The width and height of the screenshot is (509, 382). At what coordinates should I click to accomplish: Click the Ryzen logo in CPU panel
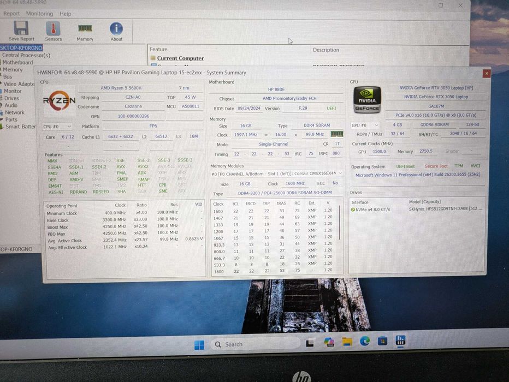click(59, 100)
